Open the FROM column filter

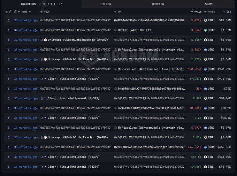coord(41,12)
